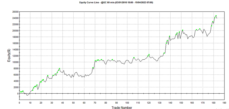This screenshot has height=109, width=229.
Task: Select the 26000 tick on the Equity axis
Action: (15, 12)
